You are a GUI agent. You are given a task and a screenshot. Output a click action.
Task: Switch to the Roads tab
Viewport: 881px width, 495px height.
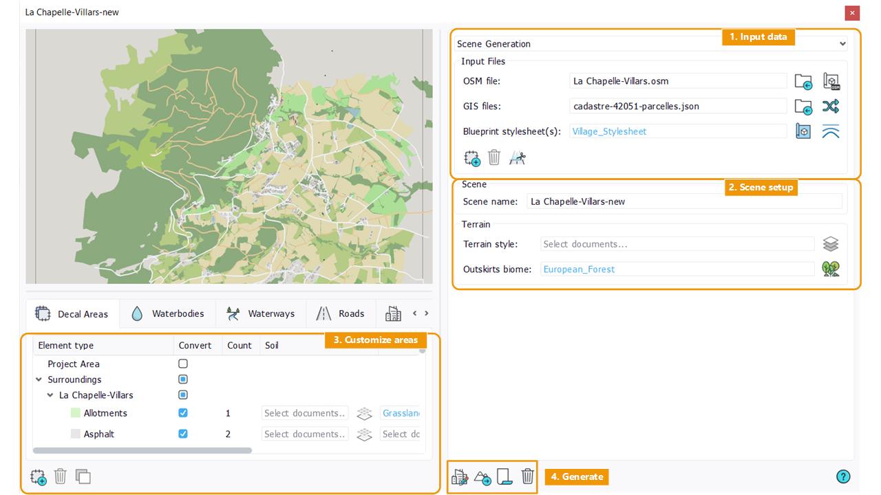point(340,313)
